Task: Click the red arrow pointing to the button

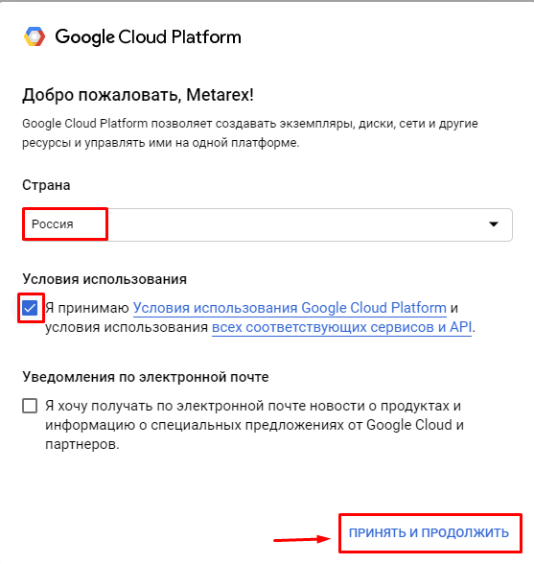Action: pos(302,539)
